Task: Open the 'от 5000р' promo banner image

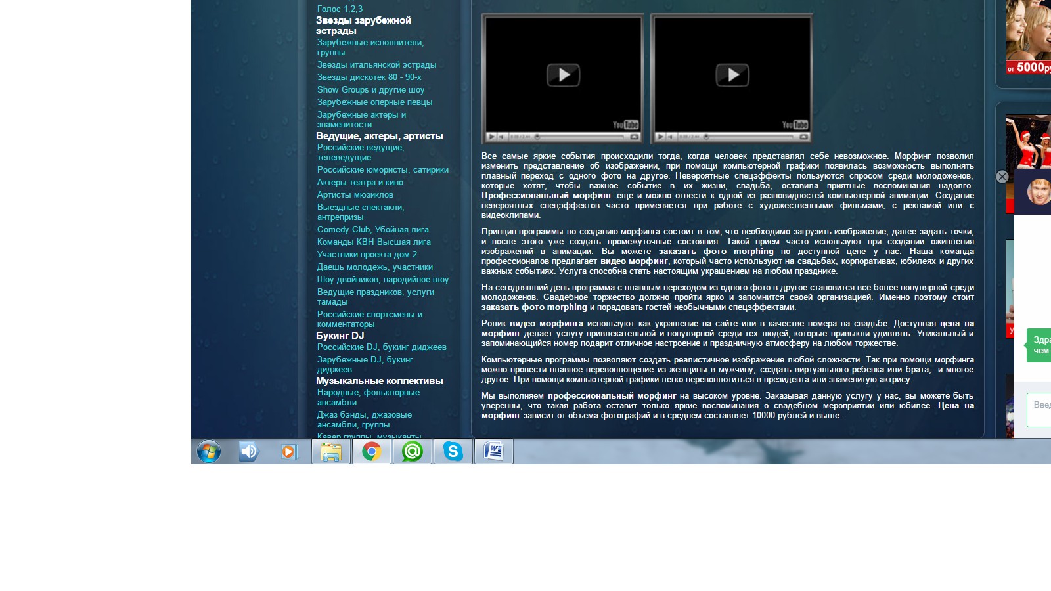Action: pyautogui.click(x=1029, y=37)
